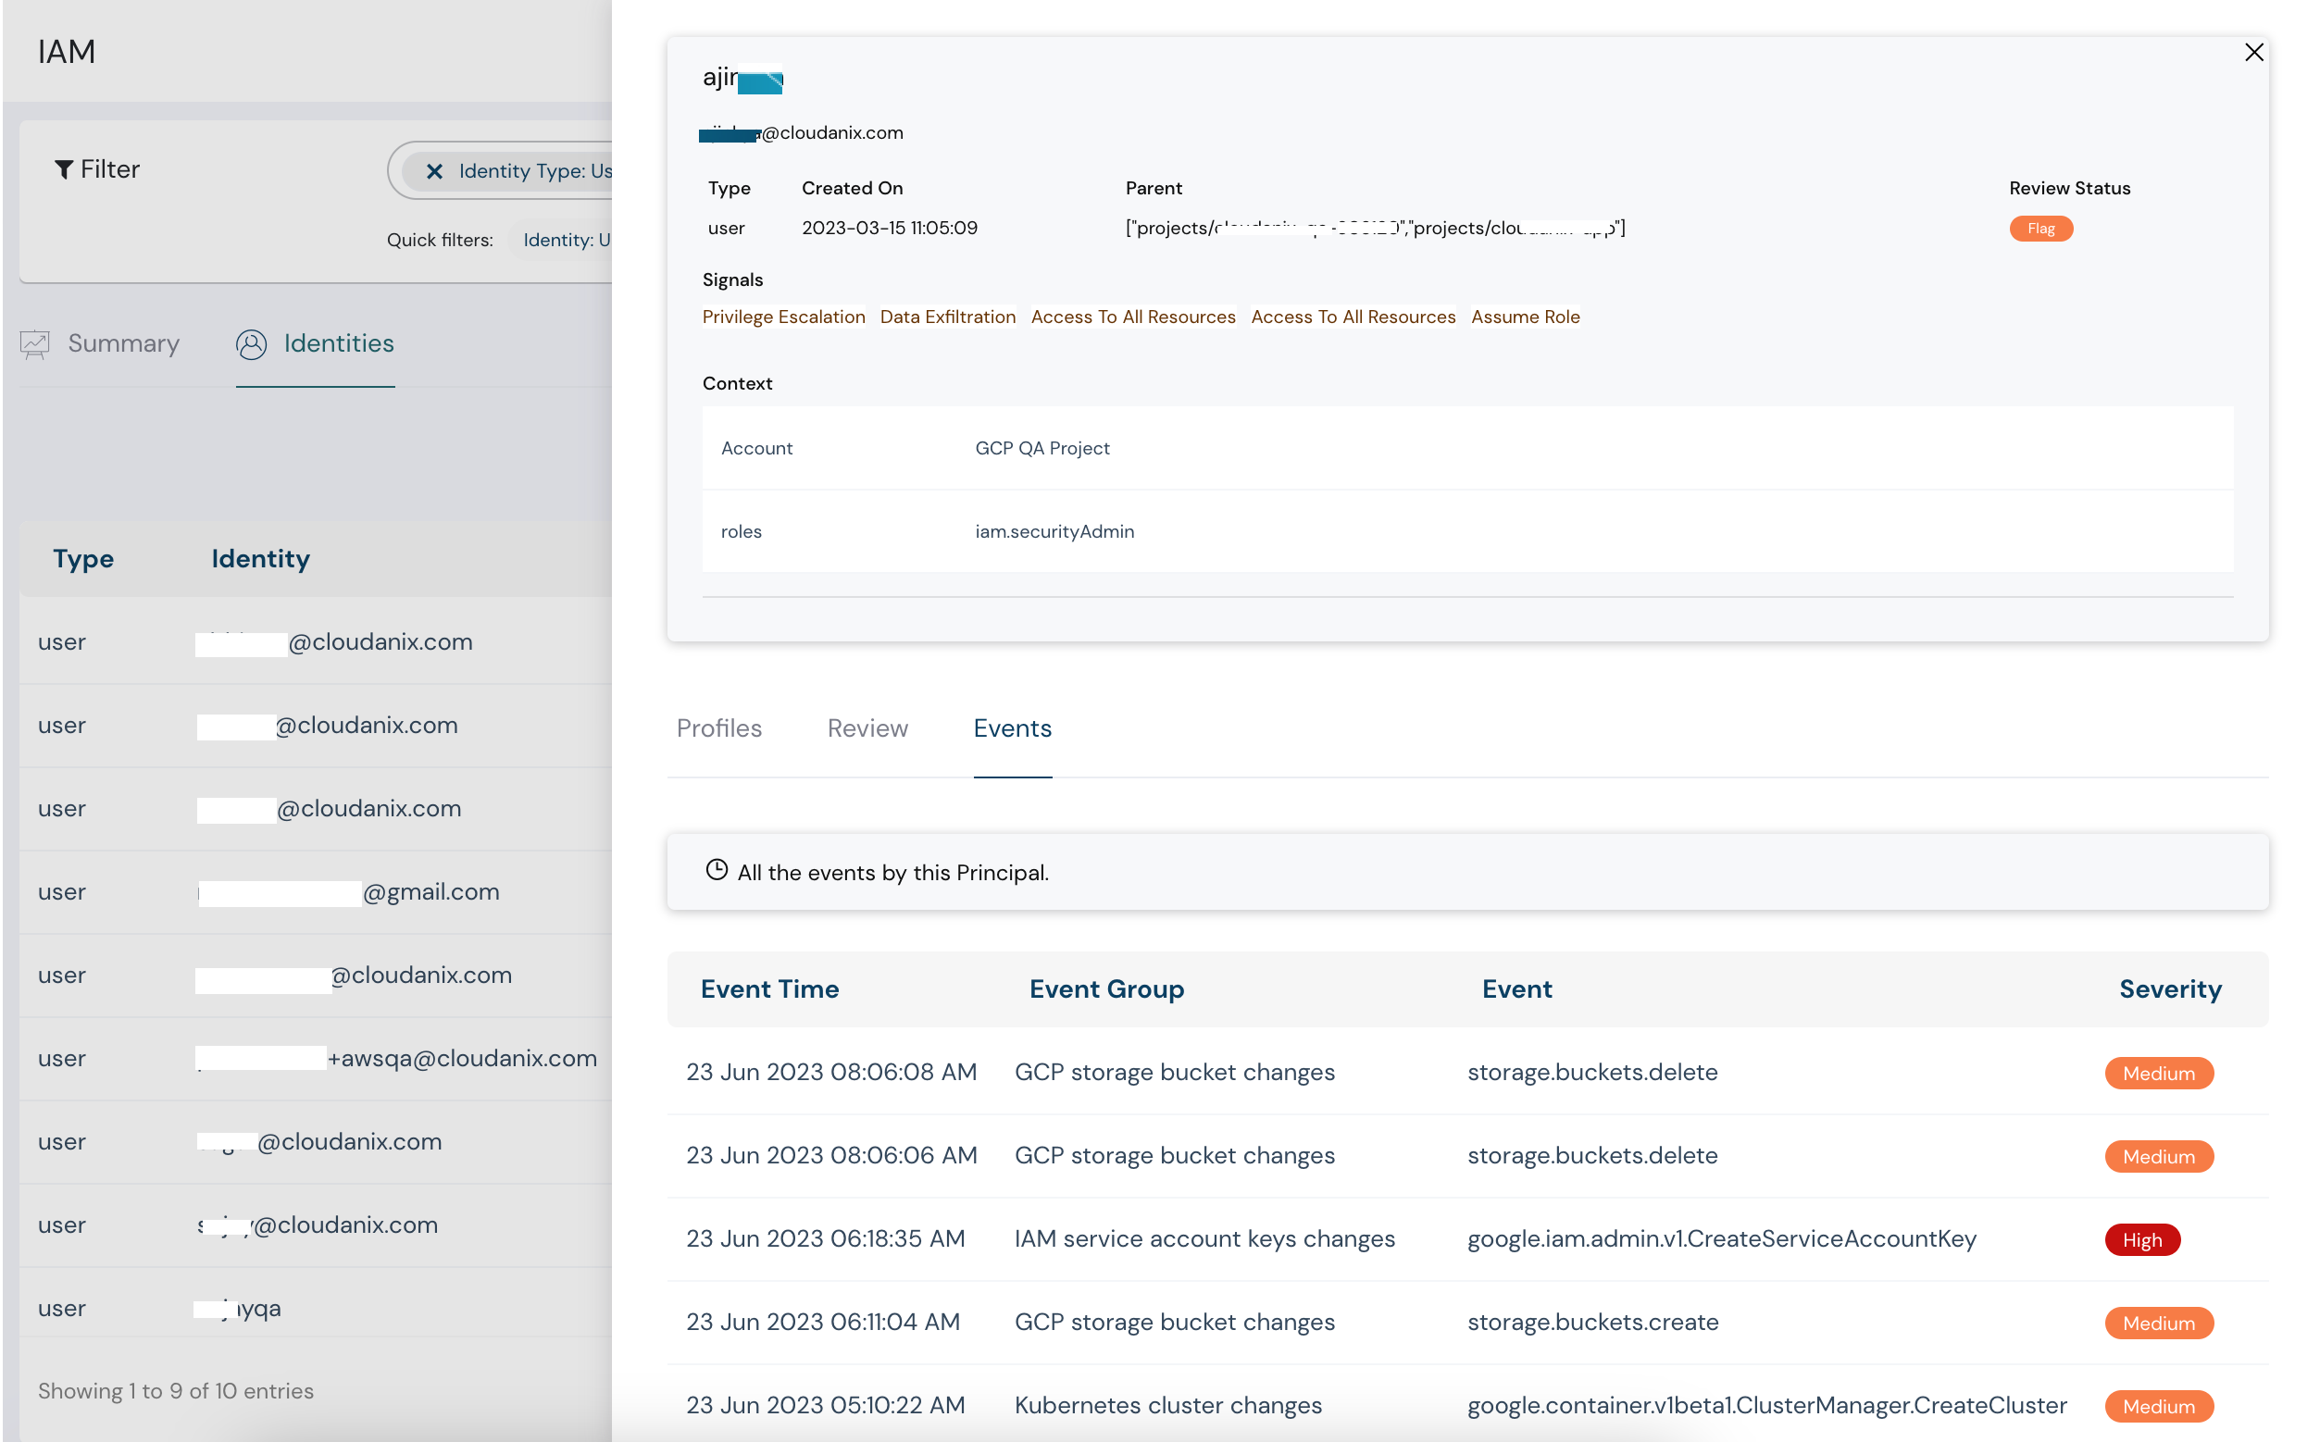Select the Access To All Resources signal
The height and width of the screenshot is (1442, 2320).
[1131, 317]
